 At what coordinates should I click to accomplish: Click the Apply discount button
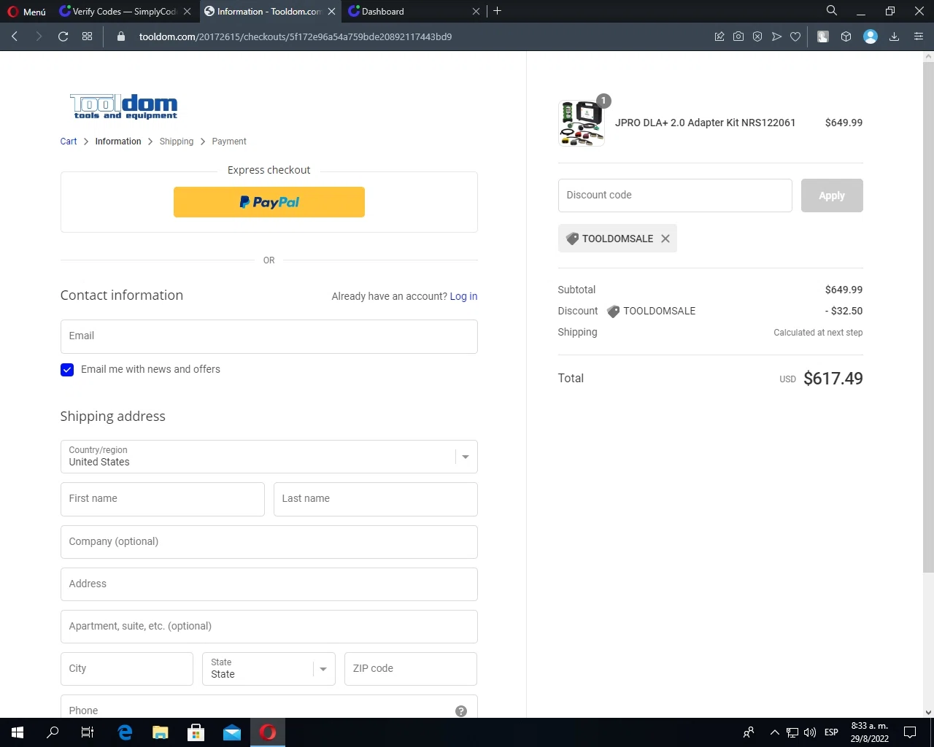832,196
